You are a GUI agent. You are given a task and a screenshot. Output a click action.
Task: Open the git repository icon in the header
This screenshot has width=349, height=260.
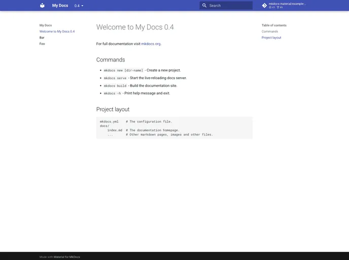[x=264, y=6]
